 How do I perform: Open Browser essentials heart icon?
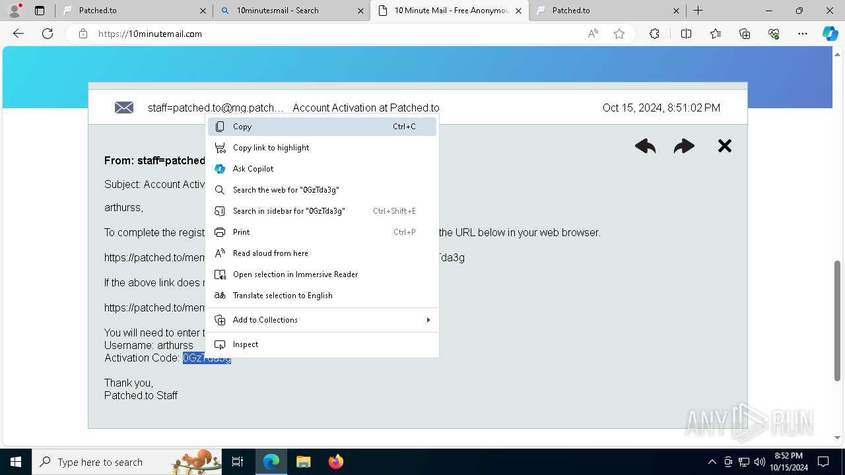[x=774, y=34]
